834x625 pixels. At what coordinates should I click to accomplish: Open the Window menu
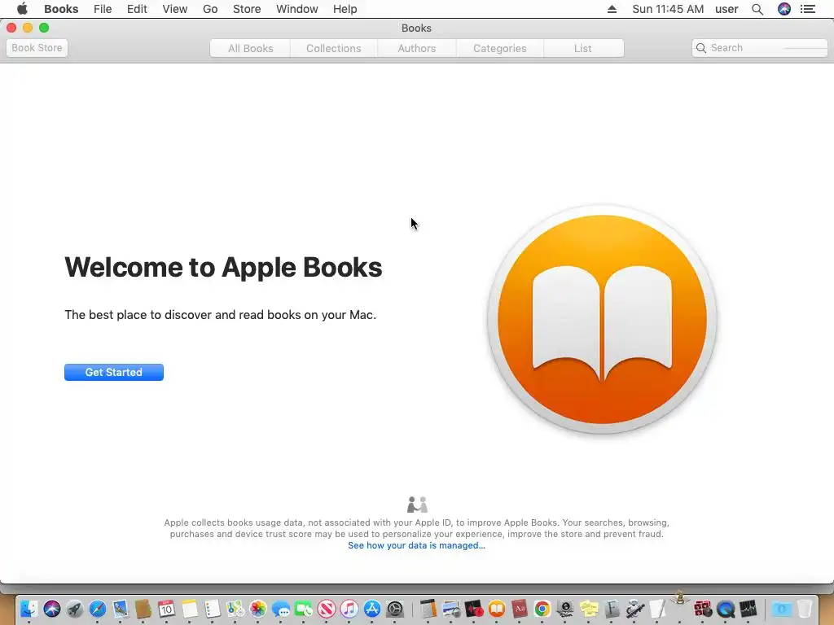click(x=296, y=9)
